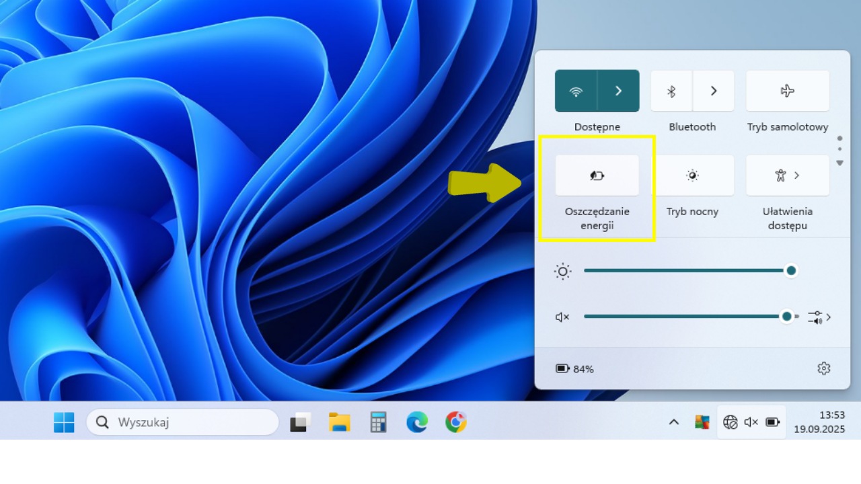Click the Wyszukaj search box
861x484 pixels.
[182, 422]
